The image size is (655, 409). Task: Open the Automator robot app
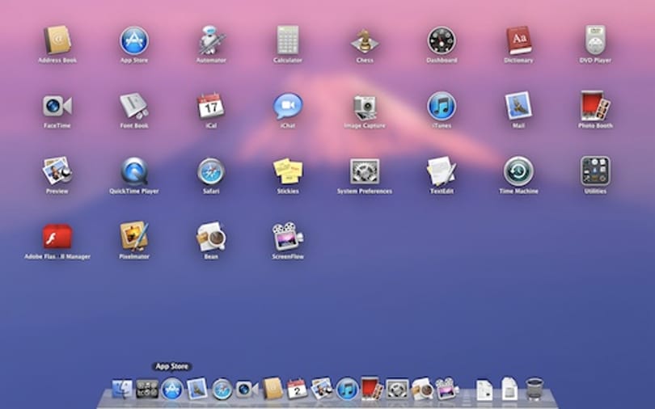[211, 40]
